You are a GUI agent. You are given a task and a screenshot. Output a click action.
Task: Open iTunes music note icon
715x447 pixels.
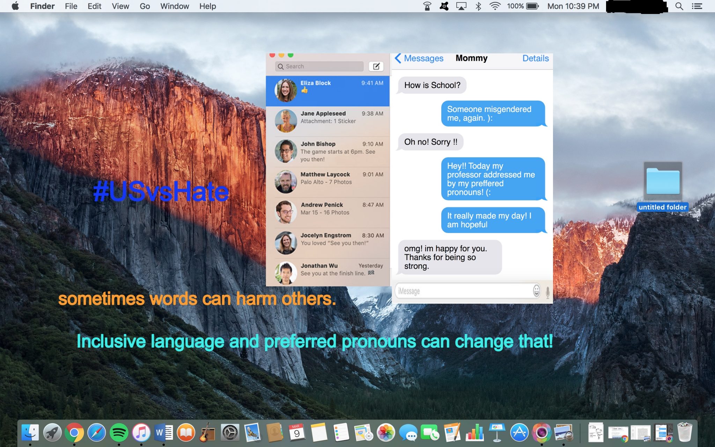(x=141, y=432)
